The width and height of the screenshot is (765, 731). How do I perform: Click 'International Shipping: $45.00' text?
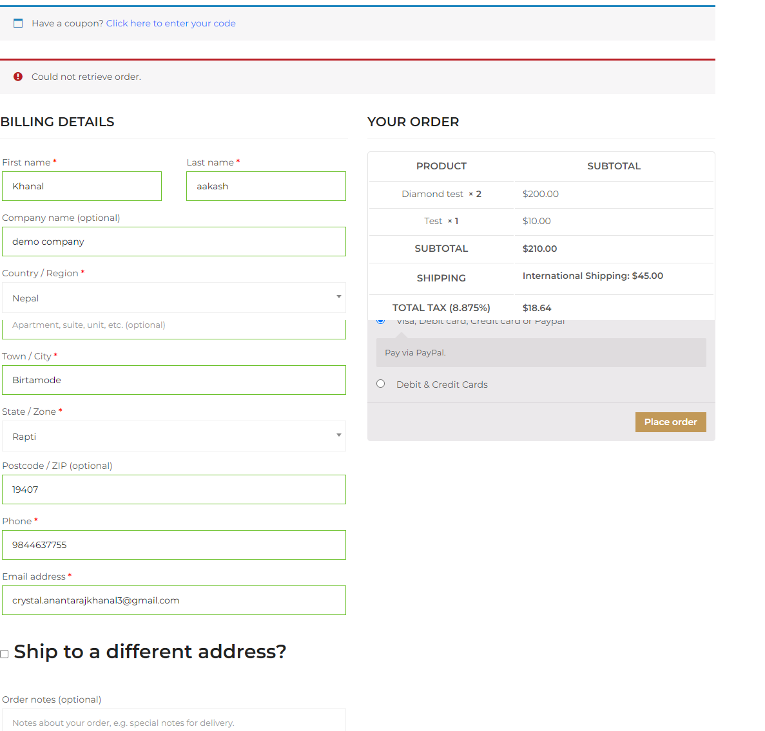592,276
